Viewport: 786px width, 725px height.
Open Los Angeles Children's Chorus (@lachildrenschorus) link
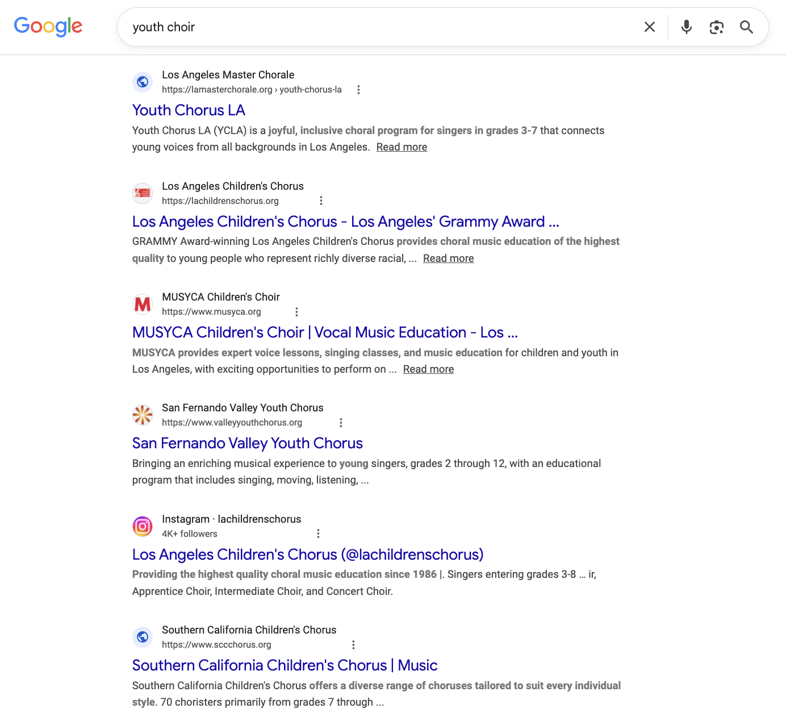[308, 555]
